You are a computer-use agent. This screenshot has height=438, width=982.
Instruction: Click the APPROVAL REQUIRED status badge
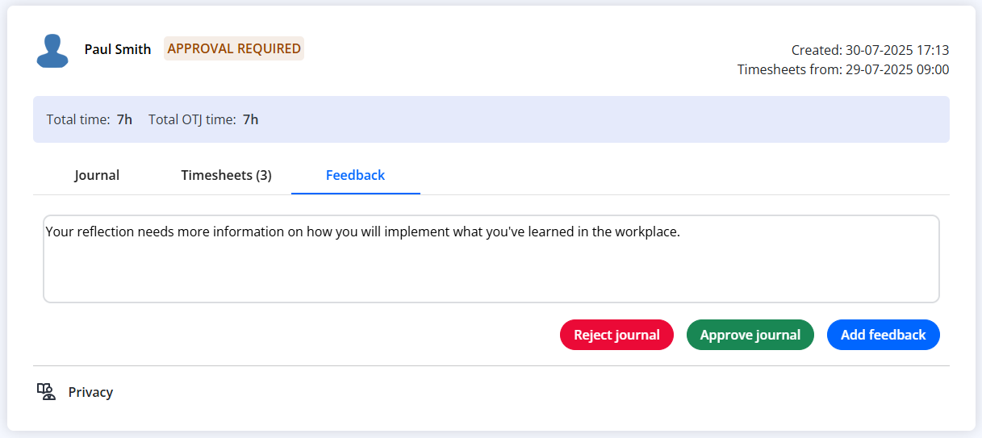click(x=234, y=48)
